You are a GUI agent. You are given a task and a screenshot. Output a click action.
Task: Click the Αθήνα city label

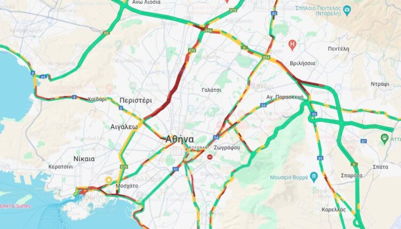[180, 140]
